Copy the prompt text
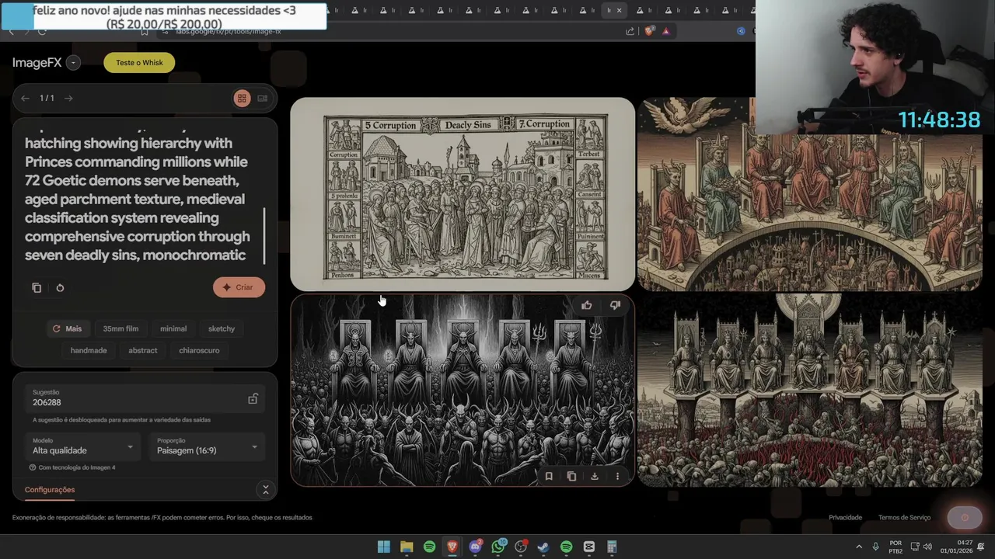Viewport: 995px width, 559px height. click(37, 287)
